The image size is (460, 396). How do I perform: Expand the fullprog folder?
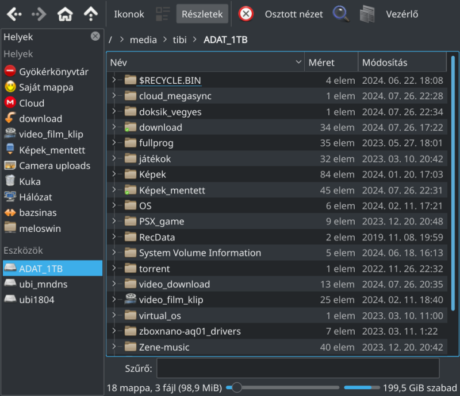coord(114,142)
